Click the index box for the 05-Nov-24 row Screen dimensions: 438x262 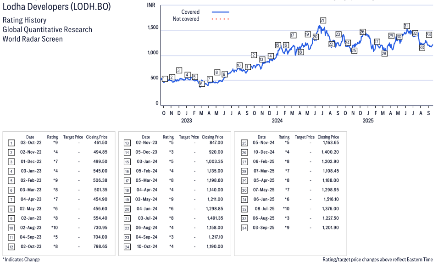tap(244, 143)
